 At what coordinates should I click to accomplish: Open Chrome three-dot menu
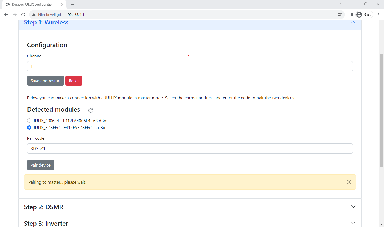[x=378, y=15]
